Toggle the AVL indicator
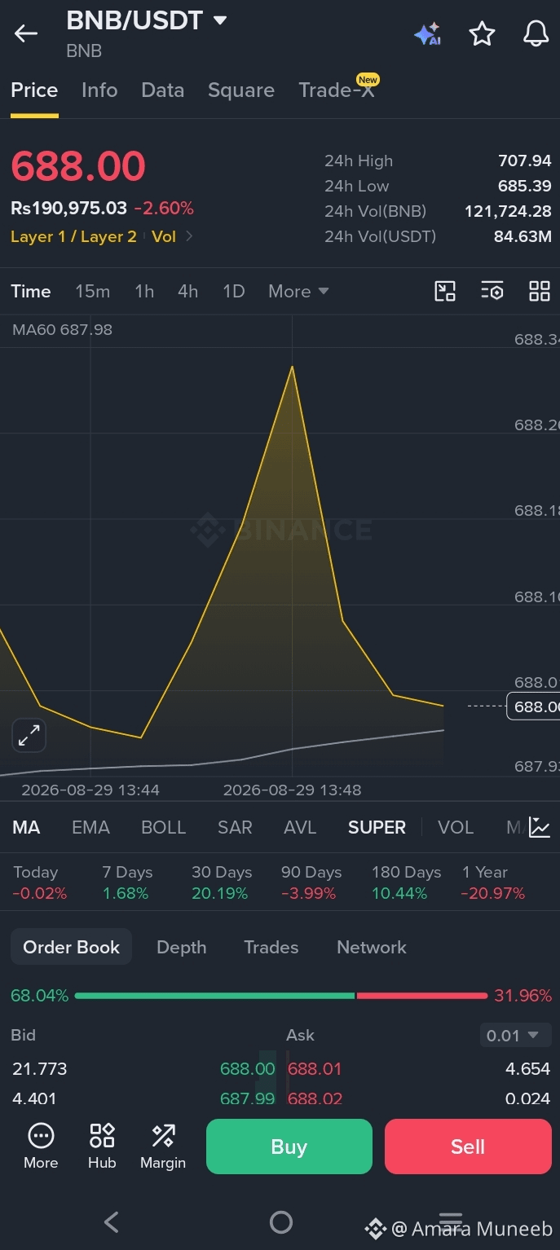The height and width of the screenshot is (1250, 560). (300, 827)
